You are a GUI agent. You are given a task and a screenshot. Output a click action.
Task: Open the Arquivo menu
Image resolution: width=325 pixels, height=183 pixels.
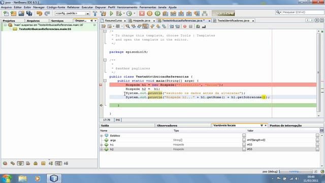(7, 7)
